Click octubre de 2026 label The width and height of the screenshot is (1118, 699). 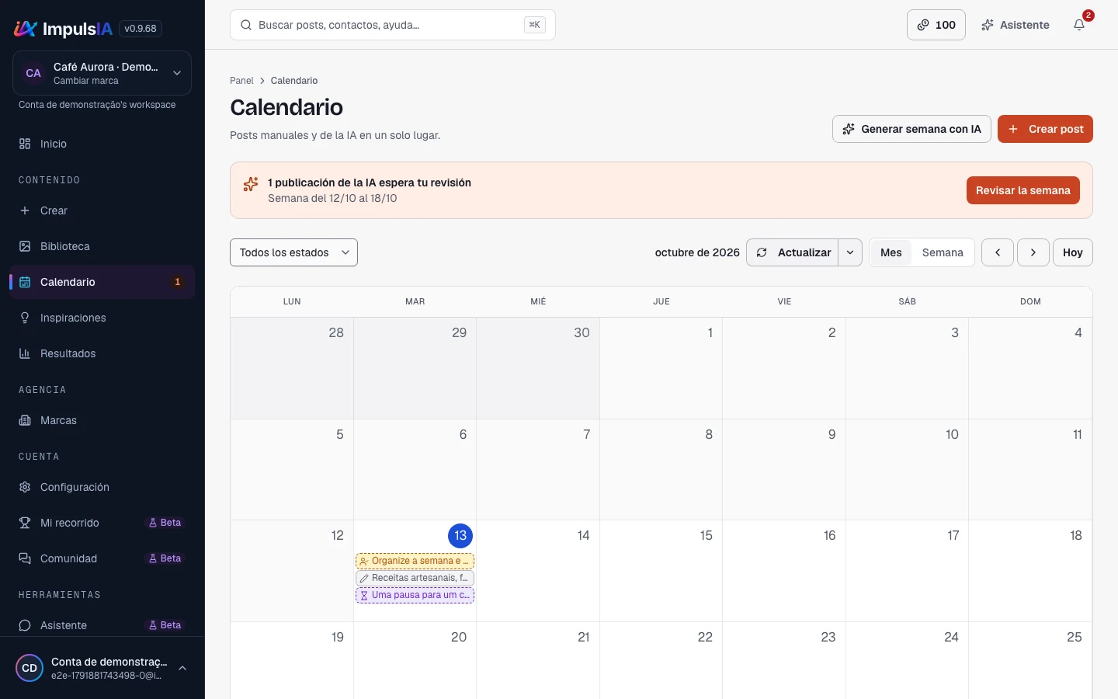click(697, 252)
